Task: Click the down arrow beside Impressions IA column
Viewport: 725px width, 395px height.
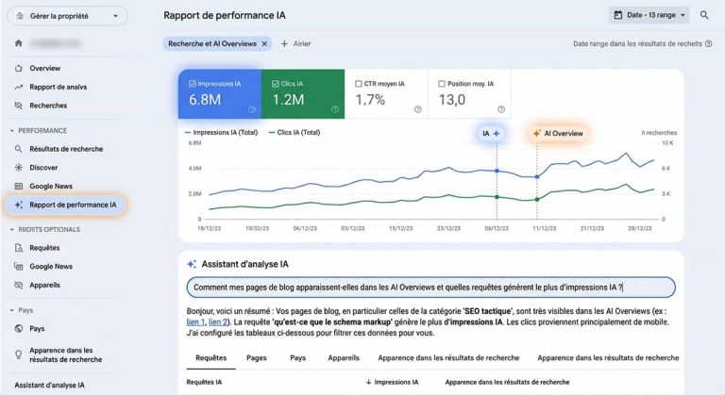Action: (368, 382)
